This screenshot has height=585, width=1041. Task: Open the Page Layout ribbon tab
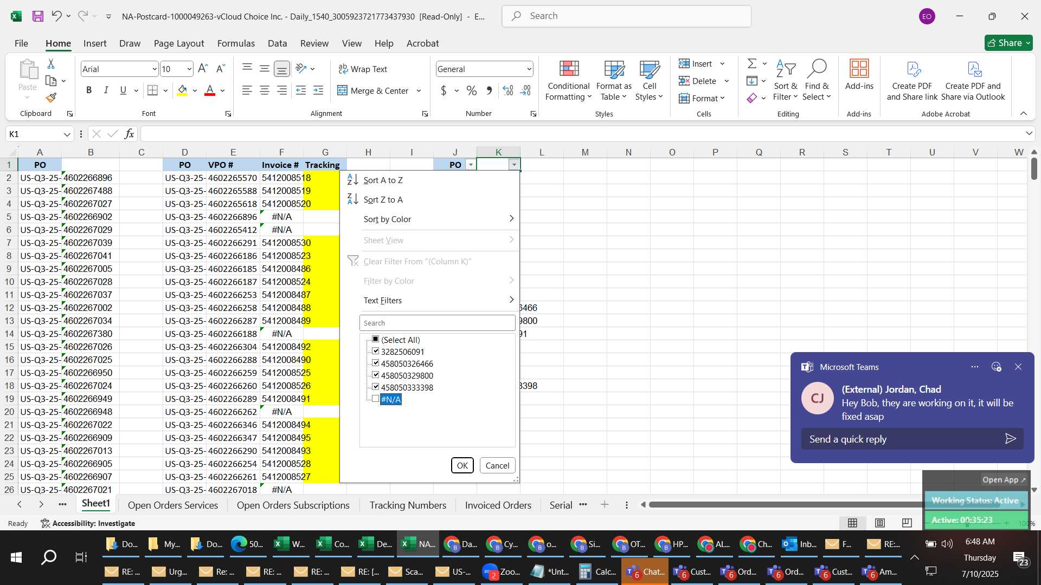pos(179,43)
